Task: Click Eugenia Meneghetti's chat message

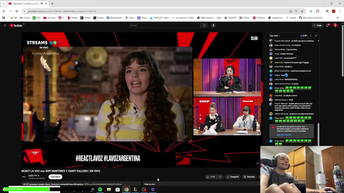Action: pos(294,41)
